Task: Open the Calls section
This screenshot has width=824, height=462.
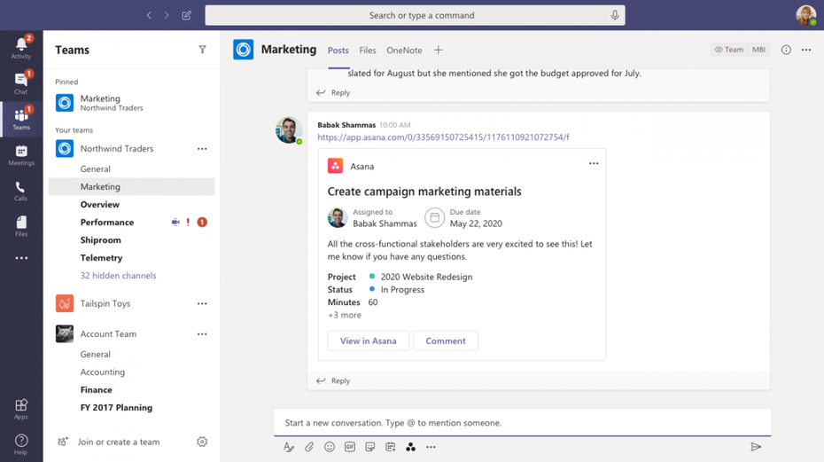Action: coord(21,191)
